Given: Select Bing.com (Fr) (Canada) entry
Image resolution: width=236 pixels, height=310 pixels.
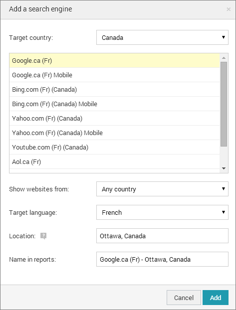Looking at the screenshot, I should tap(114, 89).
